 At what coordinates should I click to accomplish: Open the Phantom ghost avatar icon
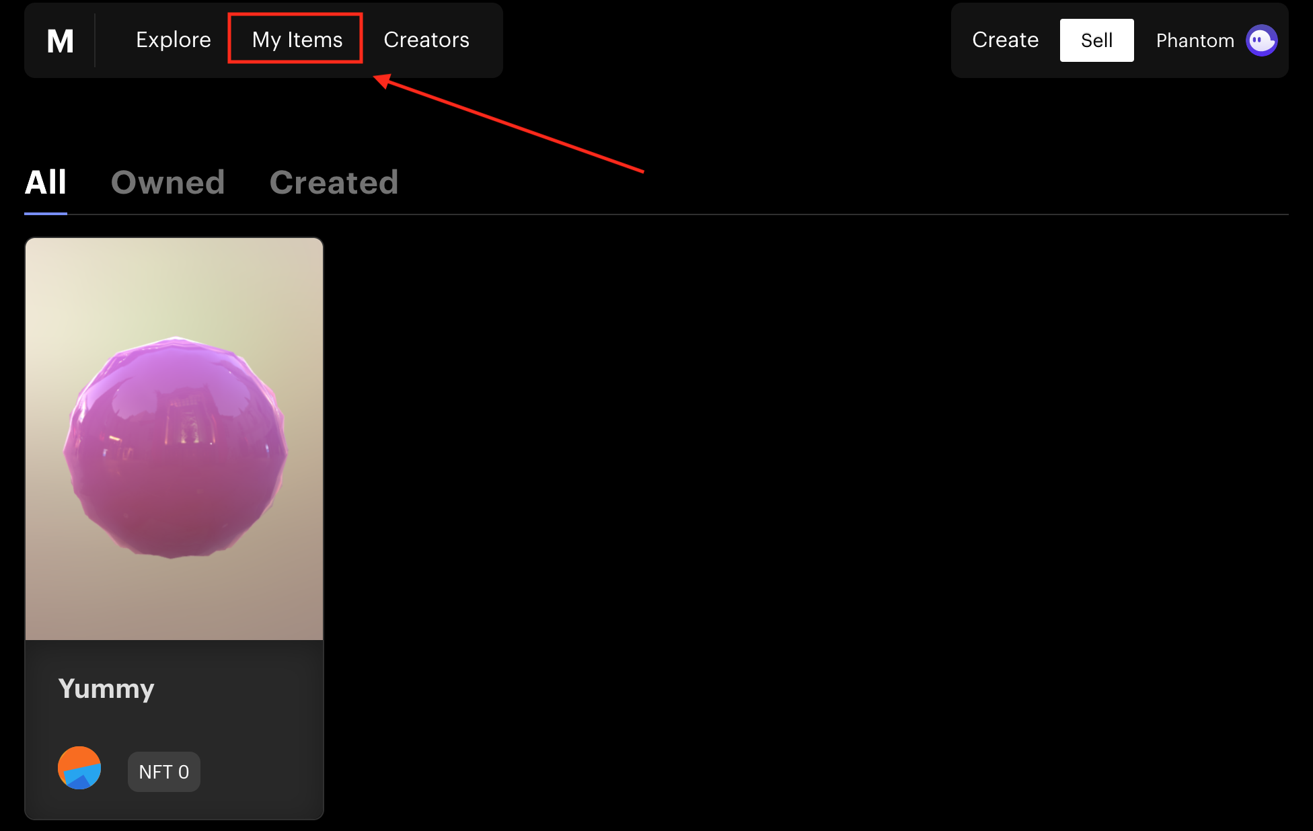click(x=1261, y=40)
